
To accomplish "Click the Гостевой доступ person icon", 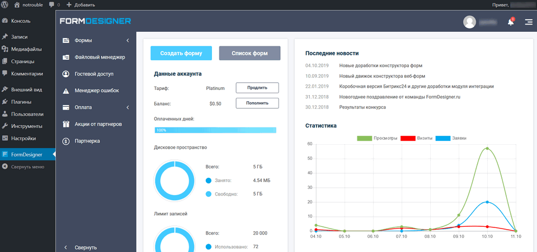I will tap(66, 74).
